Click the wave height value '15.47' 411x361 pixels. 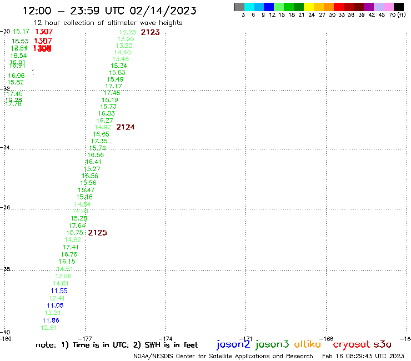click(86, 190)
